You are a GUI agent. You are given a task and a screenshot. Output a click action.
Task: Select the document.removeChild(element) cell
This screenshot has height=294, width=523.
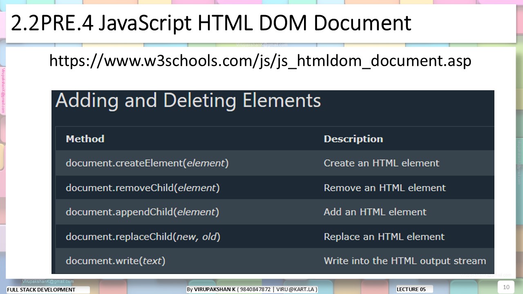click(143, 188)
